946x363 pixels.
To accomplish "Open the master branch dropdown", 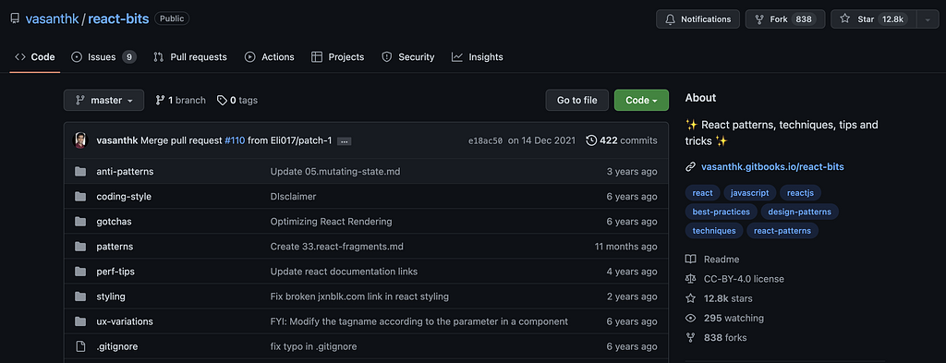I will point(103,100).
